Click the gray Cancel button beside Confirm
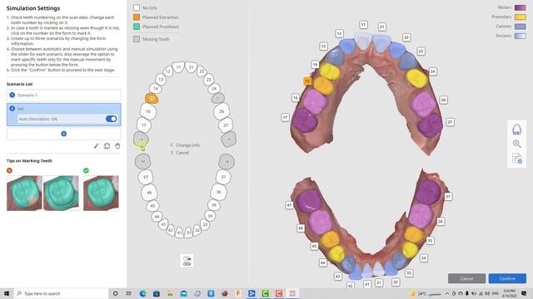533x299 pixels. [466, 278]
